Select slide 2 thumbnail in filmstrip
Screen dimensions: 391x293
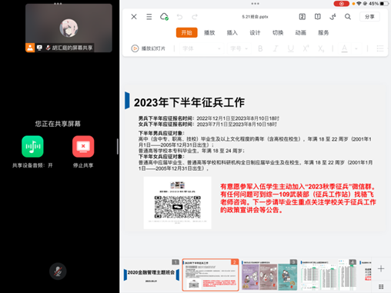pyautogui.click(x=210, y=275)
